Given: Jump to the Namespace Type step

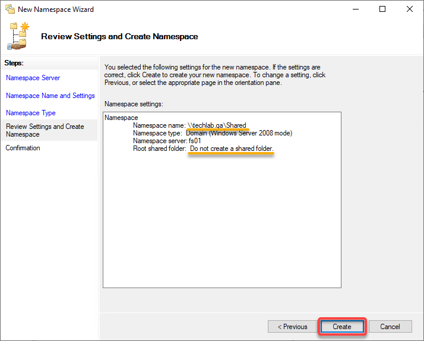Looking at the screenshot, I should [30, 113].
